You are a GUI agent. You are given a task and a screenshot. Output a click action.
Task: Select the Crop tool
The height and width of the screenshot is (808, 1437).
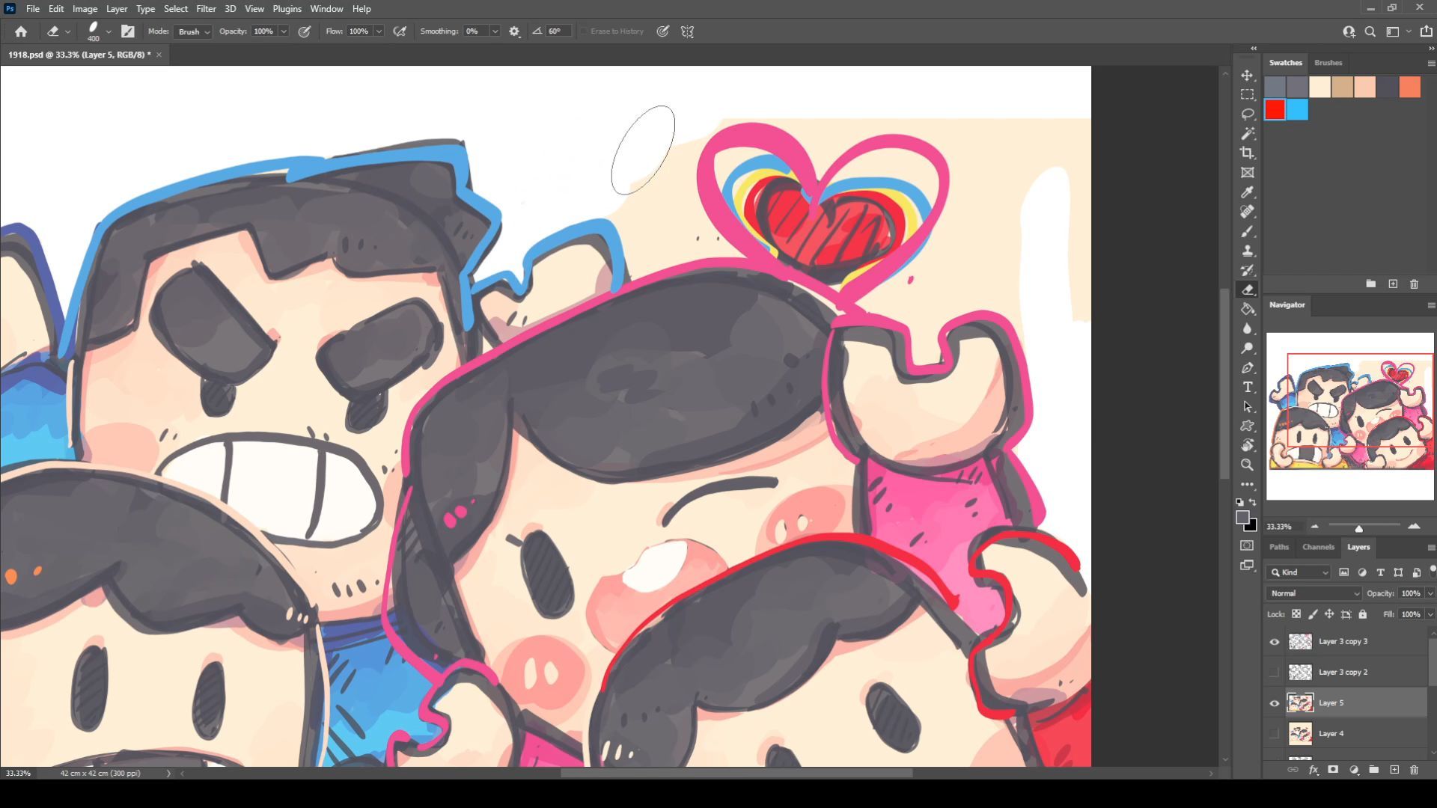pos(1248,153)
